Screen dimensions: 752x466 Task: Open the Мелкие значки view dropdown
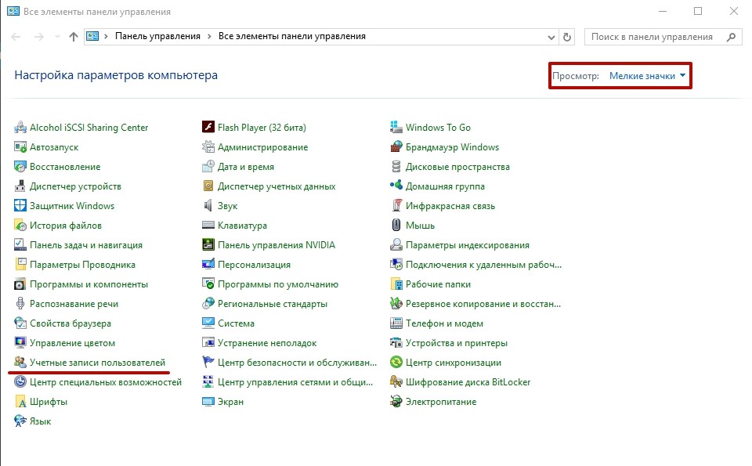coord(648,76)
